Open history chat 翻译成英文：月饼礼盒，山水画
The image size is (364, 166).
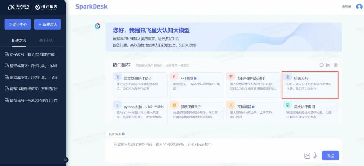point(31,66)
